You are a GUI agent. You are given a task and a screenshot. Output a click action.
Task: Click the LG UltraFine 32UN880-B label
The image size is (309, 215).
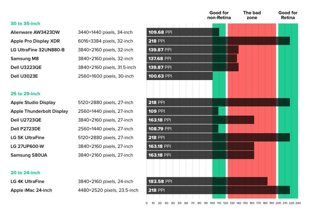tap(38, 50)
